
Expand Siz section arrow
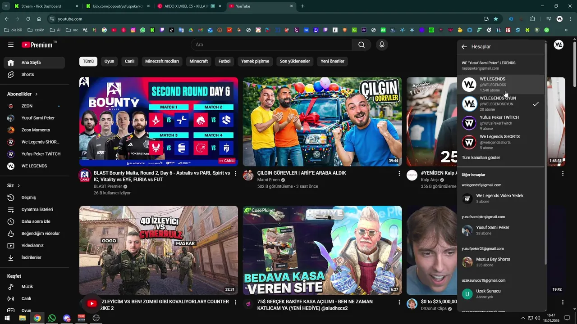coord(18,186)
